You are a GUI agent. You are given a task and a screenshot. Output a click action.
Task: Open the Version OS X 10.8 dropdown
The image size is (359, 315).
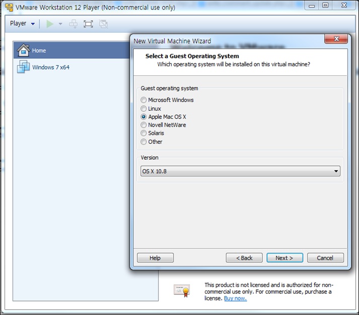(240, 171)
